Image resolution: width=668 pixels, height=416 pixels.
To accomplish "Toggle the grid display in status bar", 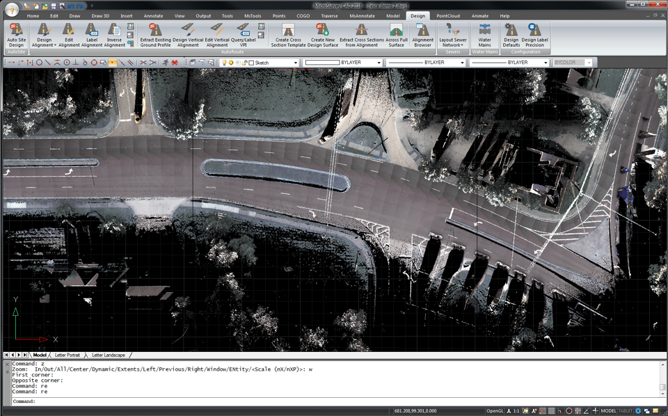I will coord(551,411).
